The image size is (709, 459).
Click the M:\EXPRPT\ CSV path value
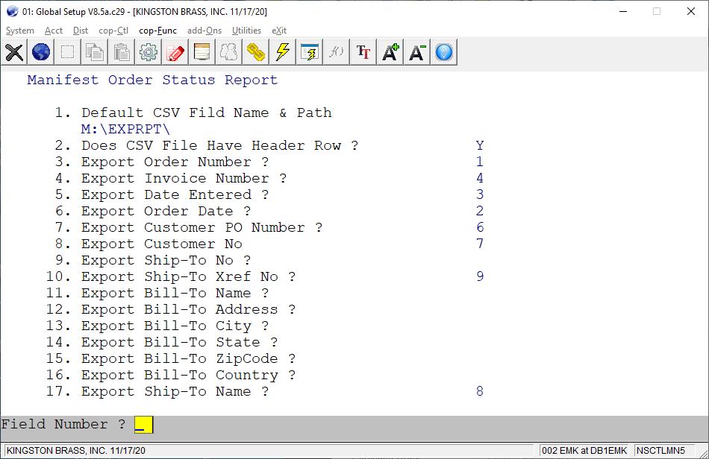(x=125, y=130)
